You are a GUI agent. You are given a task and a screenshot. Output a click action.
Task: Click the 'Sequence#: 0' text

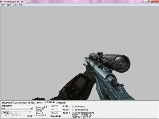[x=41, y=107]
